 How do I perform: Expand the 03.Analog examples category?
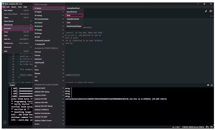click(49, 16)
